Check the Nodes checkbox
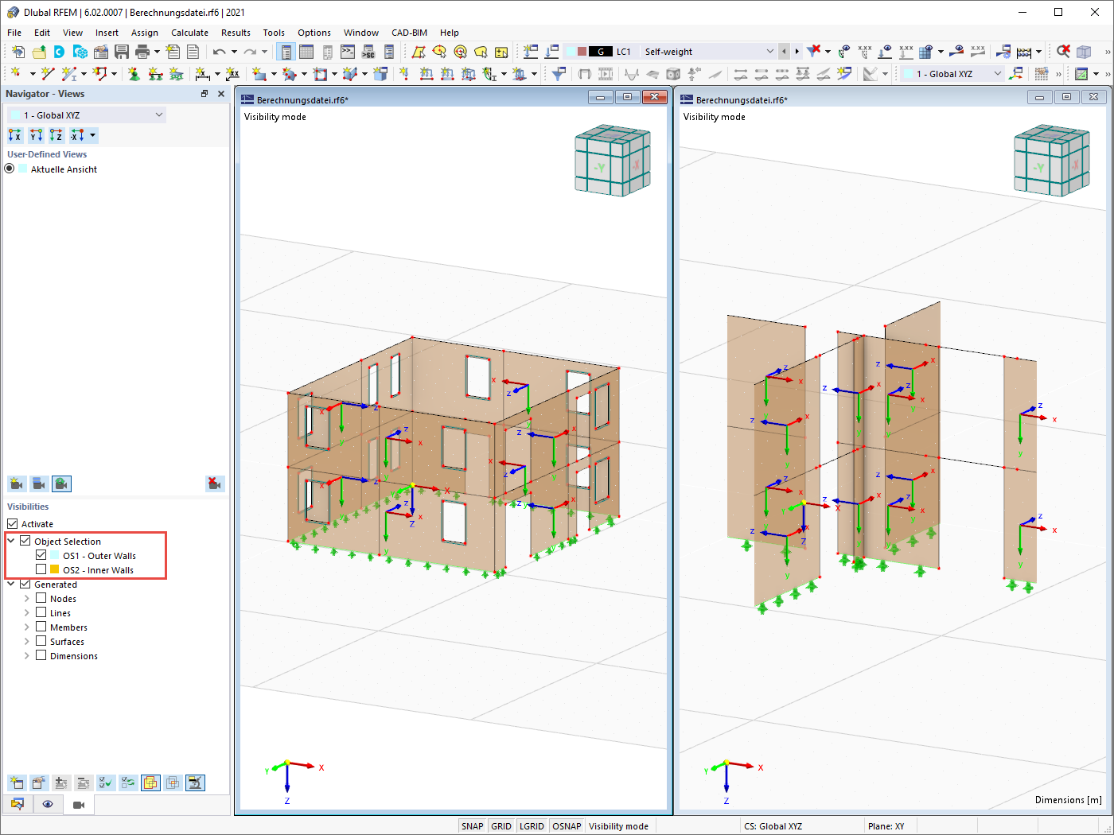The image size is (1114, 835). coord(41,599)
